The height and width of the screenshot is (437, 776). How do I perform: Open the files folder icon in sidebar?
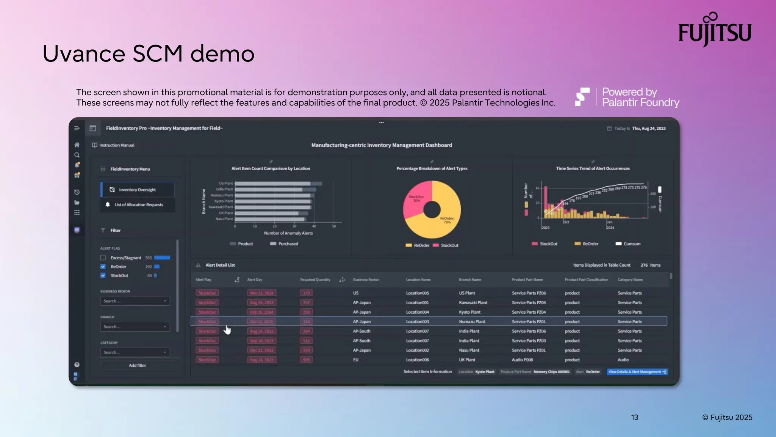[77, 203]
